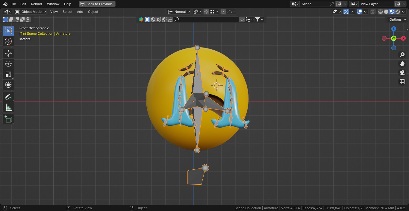Switch perspective/orthographic with the grid icon

coord(402,82)
